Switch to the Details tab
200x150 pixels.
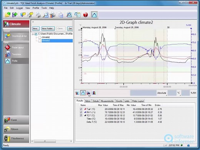(96, 101)
